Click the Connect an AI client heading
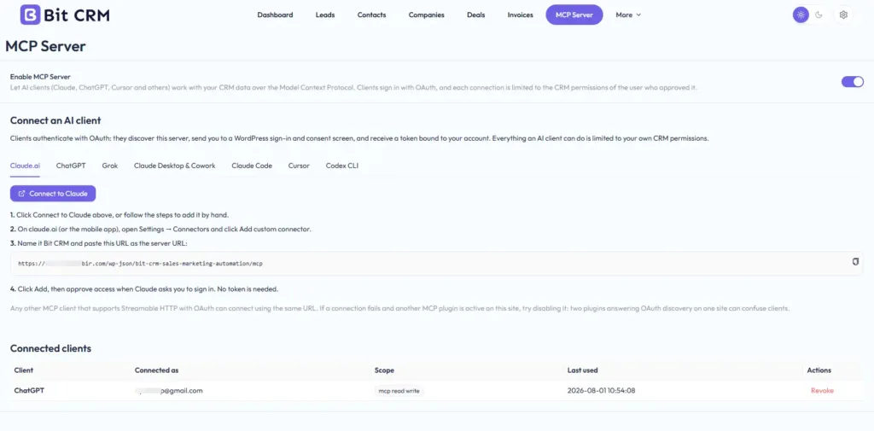The image size is (874, 431). (x=55, y=120)
